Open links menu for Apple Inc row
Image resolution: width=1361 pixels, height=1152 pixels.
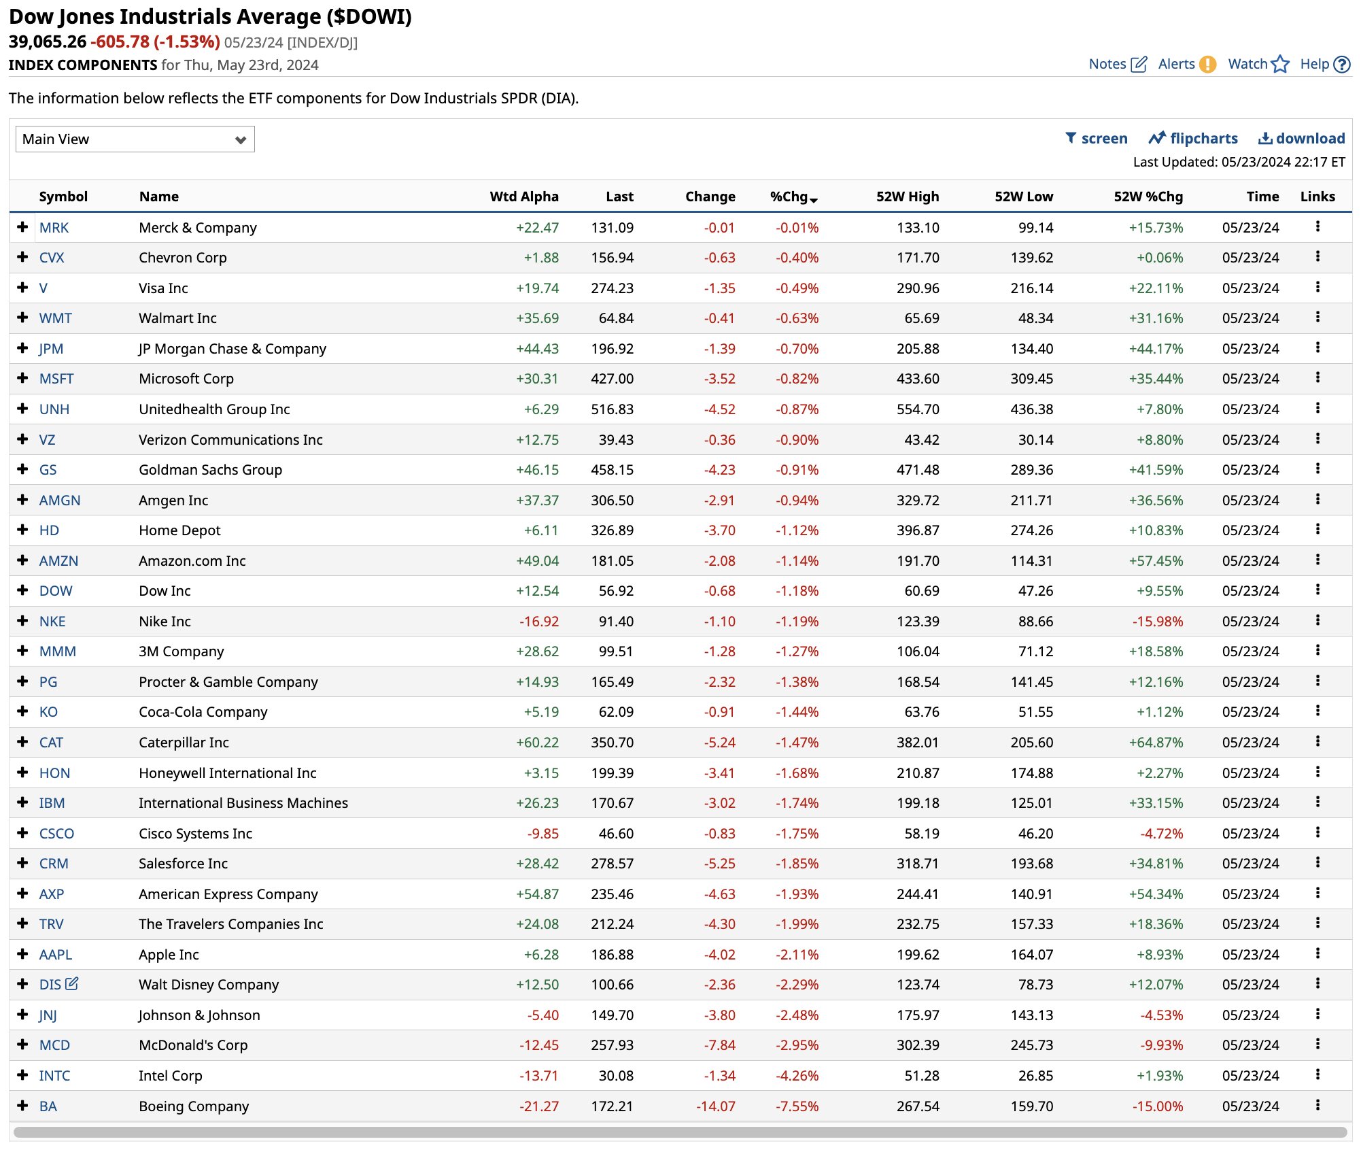tap(1317, 953)
